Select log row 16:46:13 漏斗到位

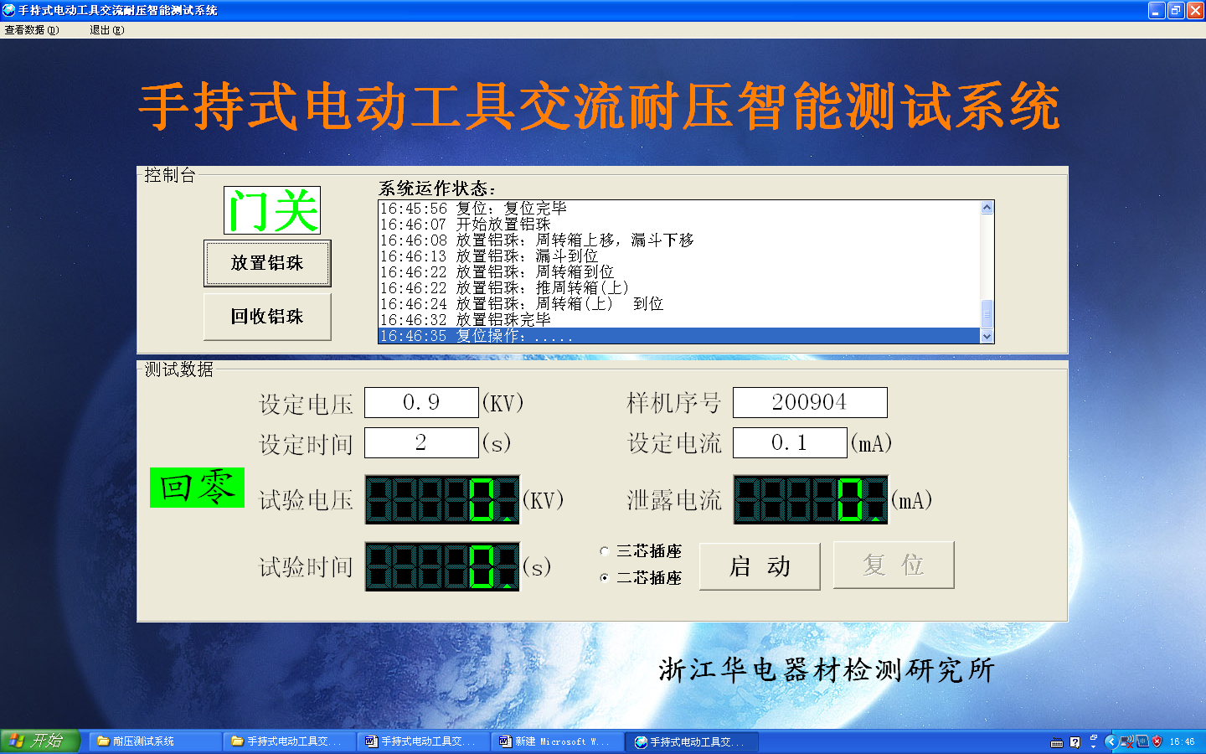coord(679,256)
